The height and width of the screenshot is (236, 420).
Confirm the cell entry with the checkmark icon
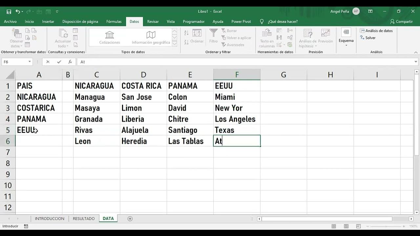pyautogui.click(x=59, y=62)
